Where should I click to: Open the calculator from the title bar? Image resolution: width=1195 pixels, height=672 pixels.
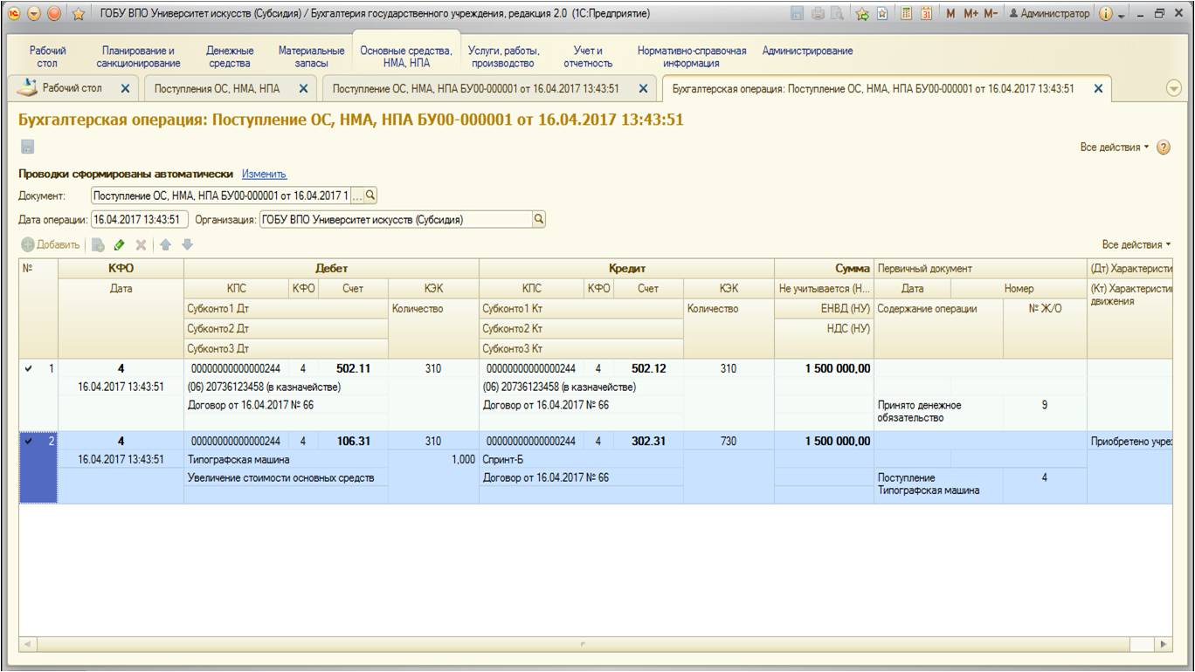coord(908,14)
